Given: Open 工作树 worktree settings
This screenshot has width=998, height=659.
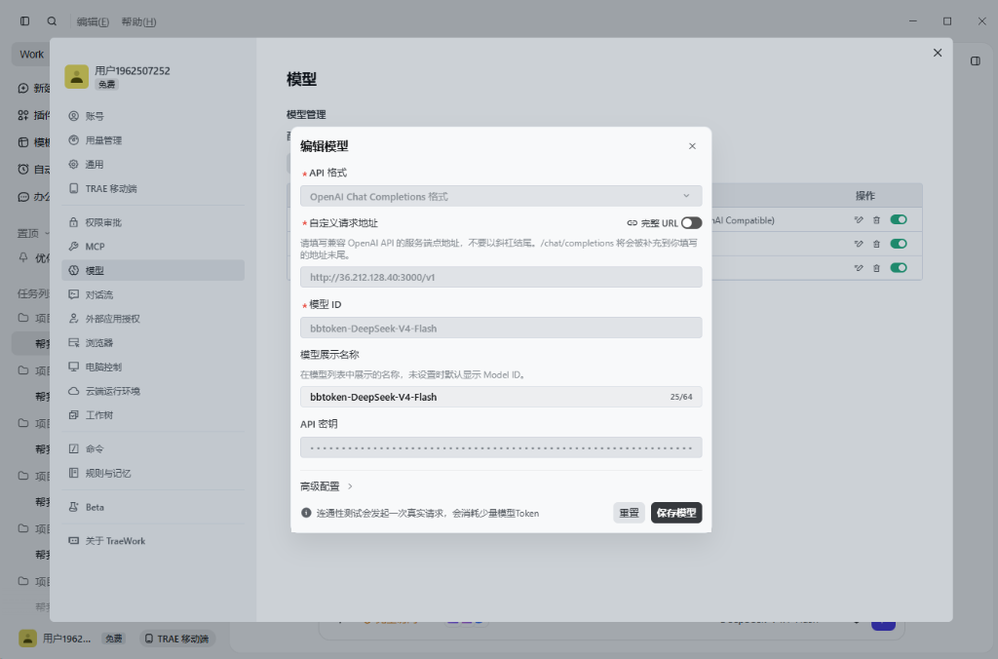Looking at the screenshot, I should pos(153,415).
